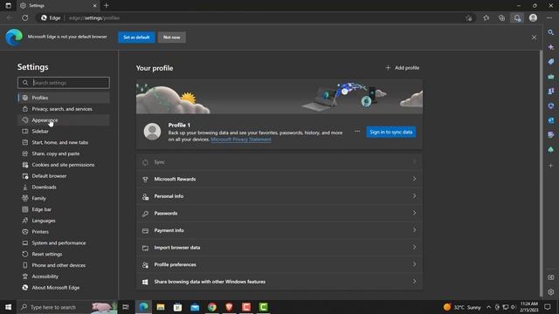
Task: Add a new profile
Action: [x=402, y=68]
